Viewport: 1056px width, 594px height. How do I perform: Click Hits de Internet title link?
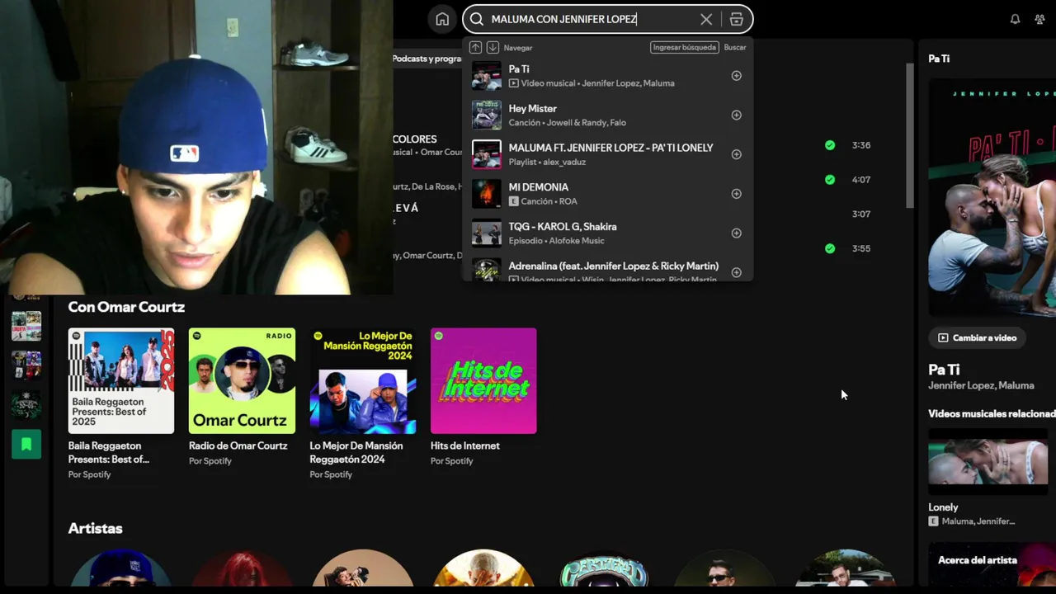tap(465, 445)
